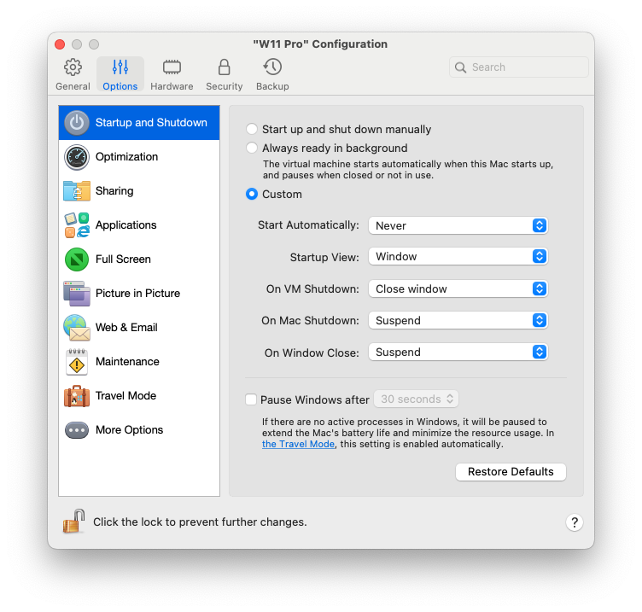Click the Optimization speedometer icon
This screenshot has height=612, width=642.
(x=77, y=157)
